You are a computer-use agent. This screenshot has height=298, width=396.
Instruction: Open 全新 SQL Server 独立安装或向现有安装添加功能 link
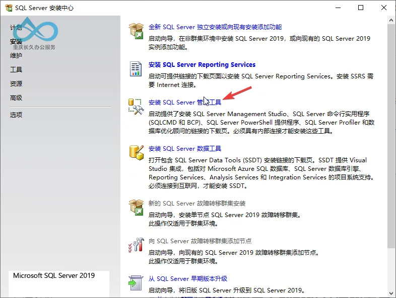tap(215, 27)
